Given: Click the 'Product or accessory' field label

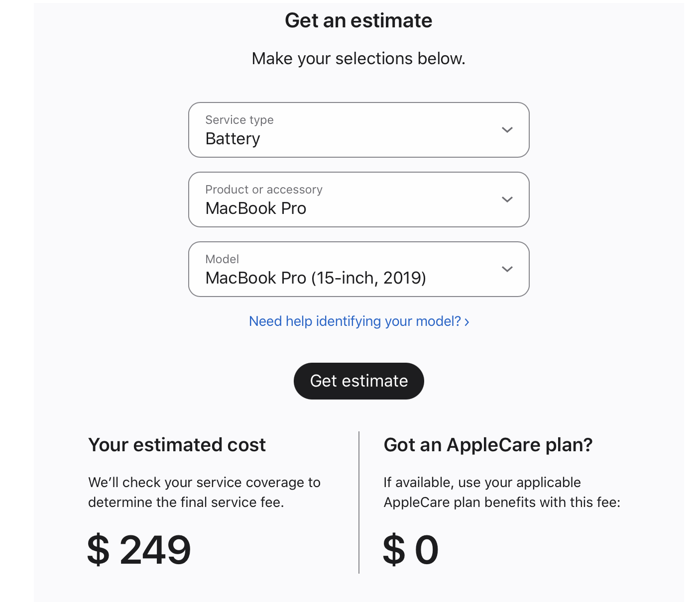Looking at the screenshot, I should 264,190.
